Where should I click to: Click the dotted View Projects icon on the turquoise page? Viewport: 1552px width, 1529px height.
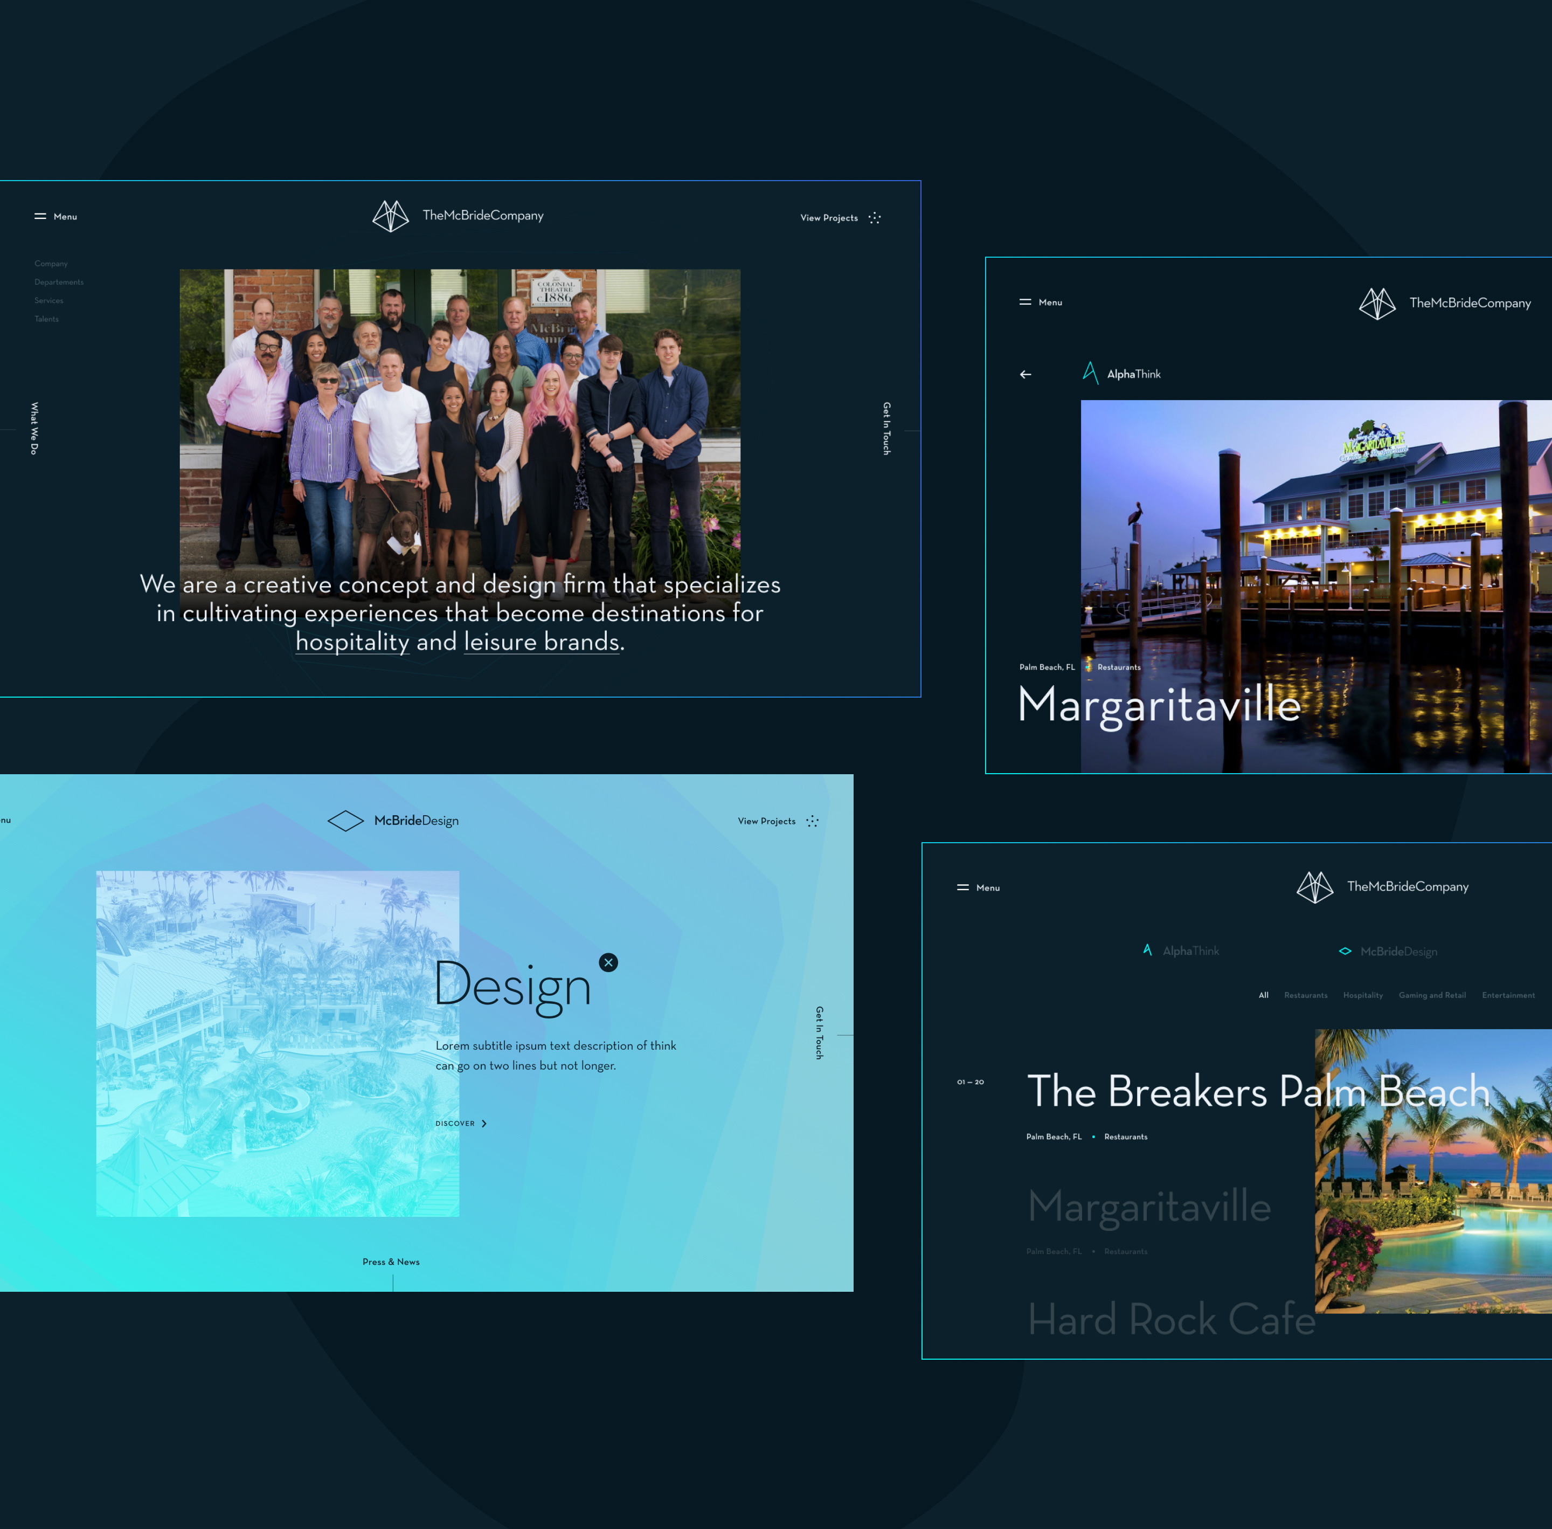(x=812, y=822)
